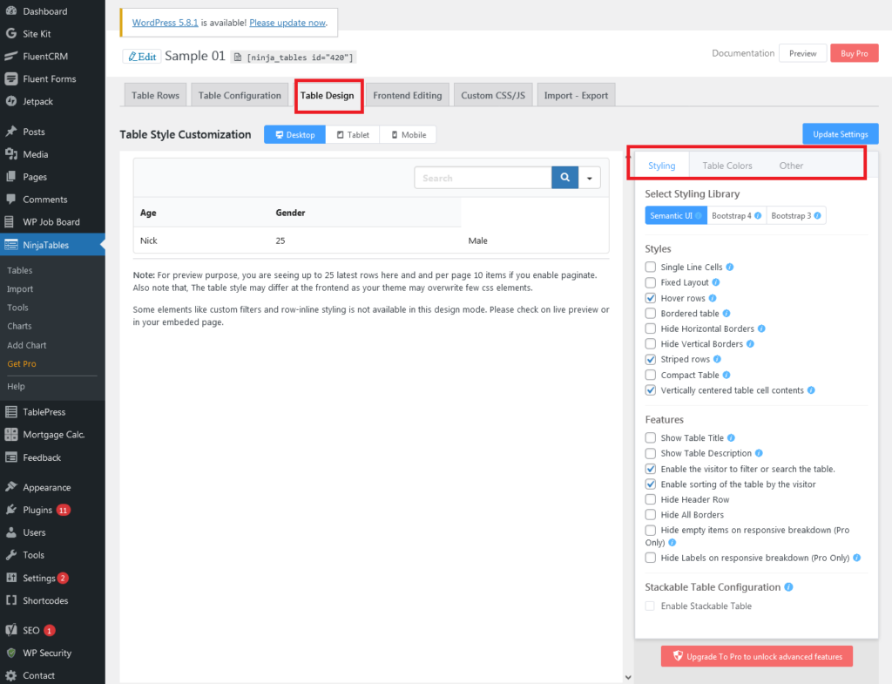Screen dimensions: 892x684
Task: Switch preview to Mobile view
Action: tap(408, 135)
